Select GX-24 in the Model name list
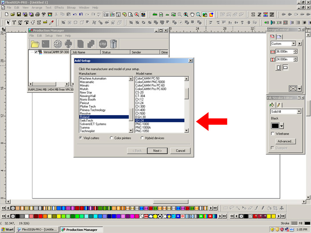The height and width of the screenshot is (233, 311). pyautogui.click(x=160, y=120)
